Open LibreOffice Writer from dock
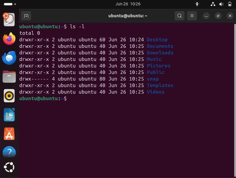236x178 pixels. pyautogui.click(x=9, y=115)
